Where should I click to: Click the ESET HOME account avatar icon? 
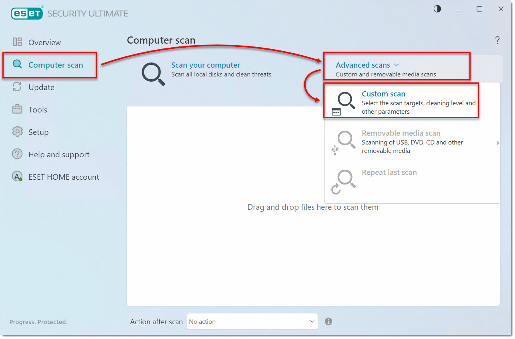(17, 177)
